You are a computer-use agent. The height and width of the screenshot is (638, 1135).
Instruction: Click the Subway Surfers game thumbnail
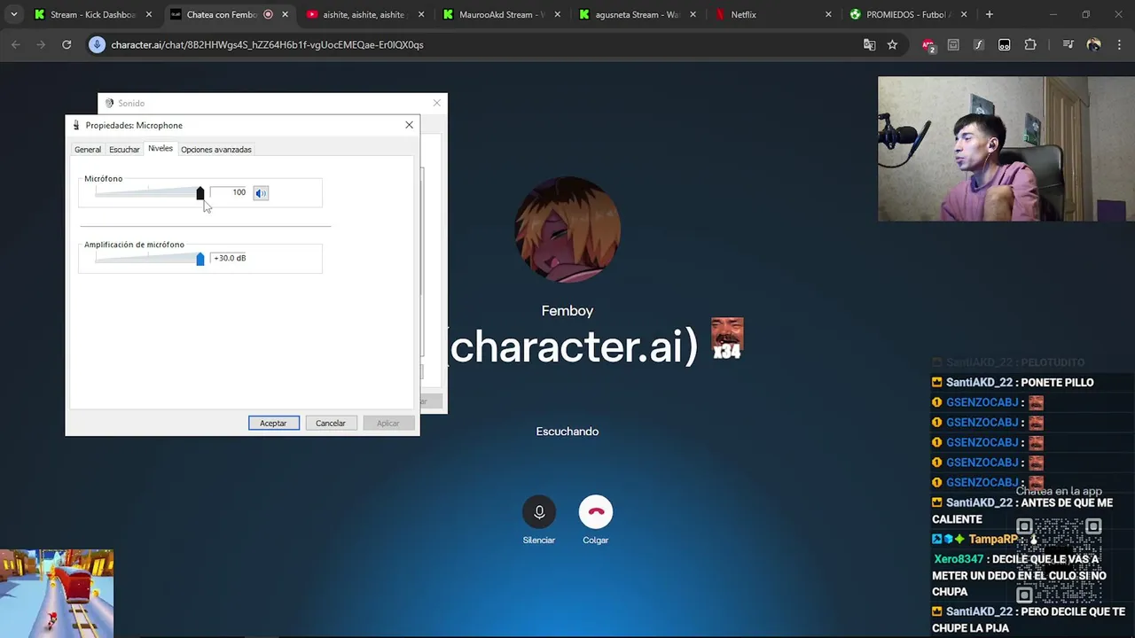57,593
